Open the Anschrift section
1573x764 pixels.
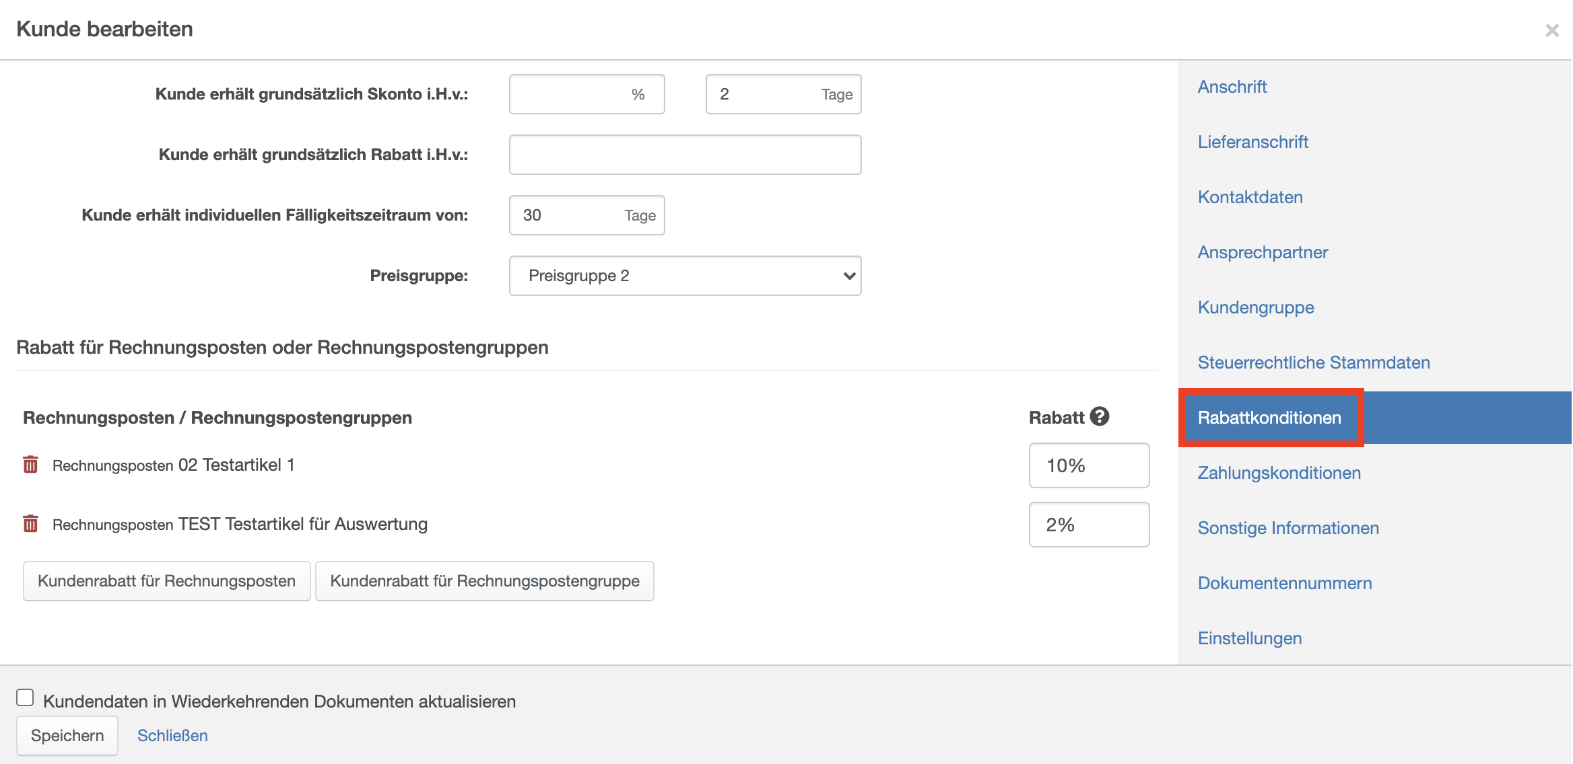click(x=1232, y=87)
